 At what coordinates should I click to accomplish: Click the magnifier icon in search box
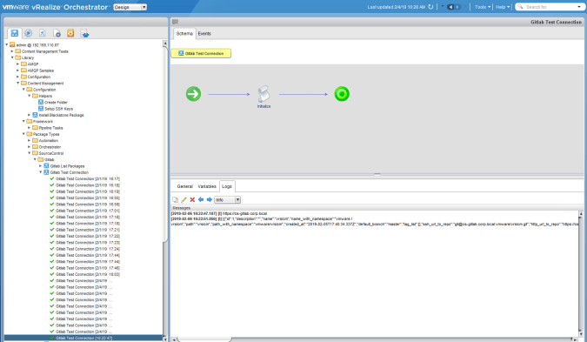point(520,7)
